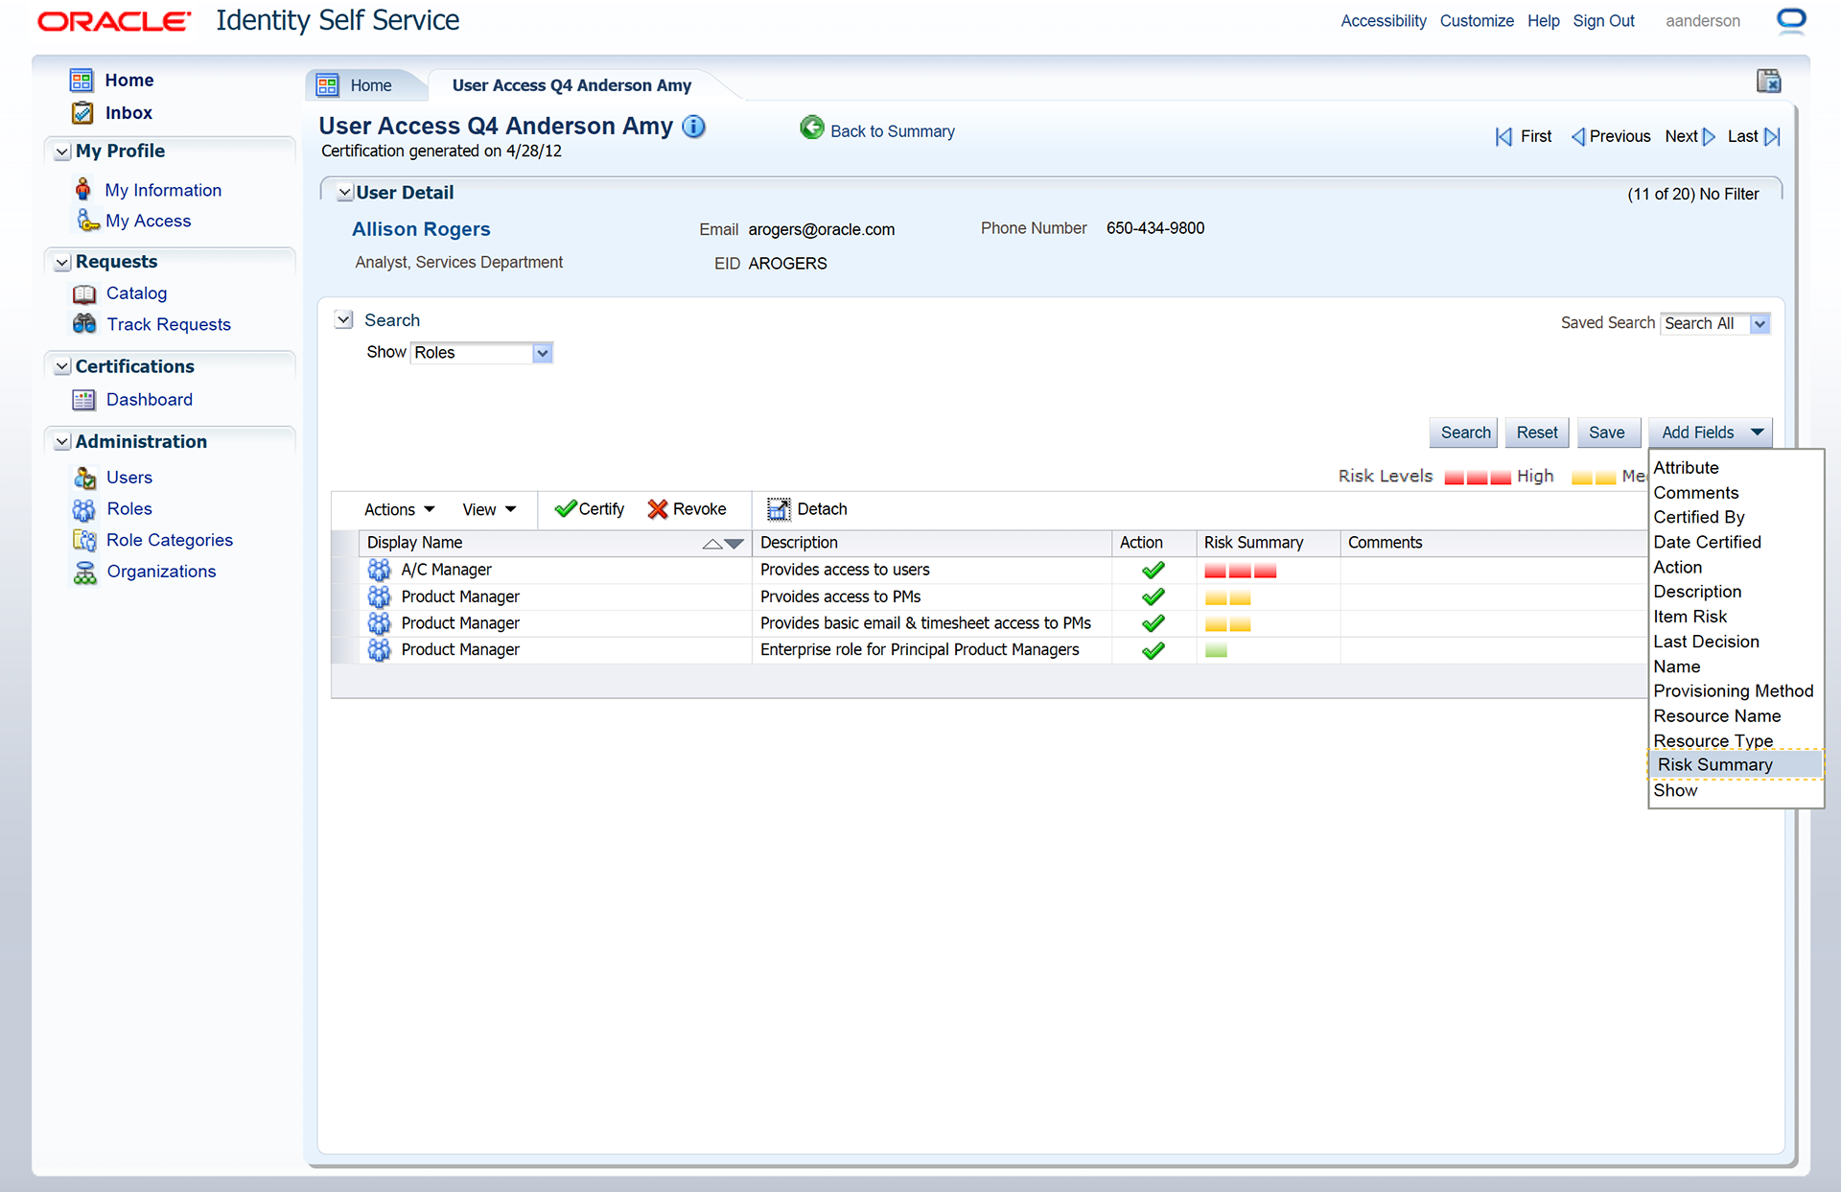Click the Home icon in left sidebar
Viewport: 1841px width, 1192px height.
(x=82, y=80)
